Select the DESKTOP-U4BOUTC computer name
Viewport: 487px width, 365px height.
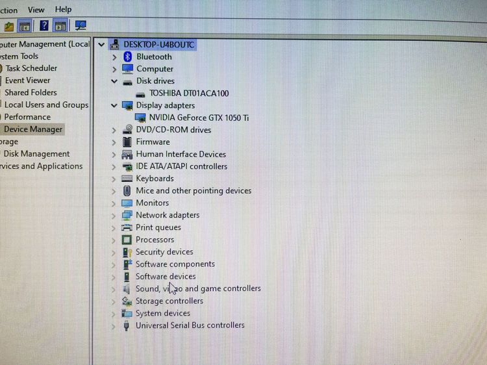click(x=159, y=44)
